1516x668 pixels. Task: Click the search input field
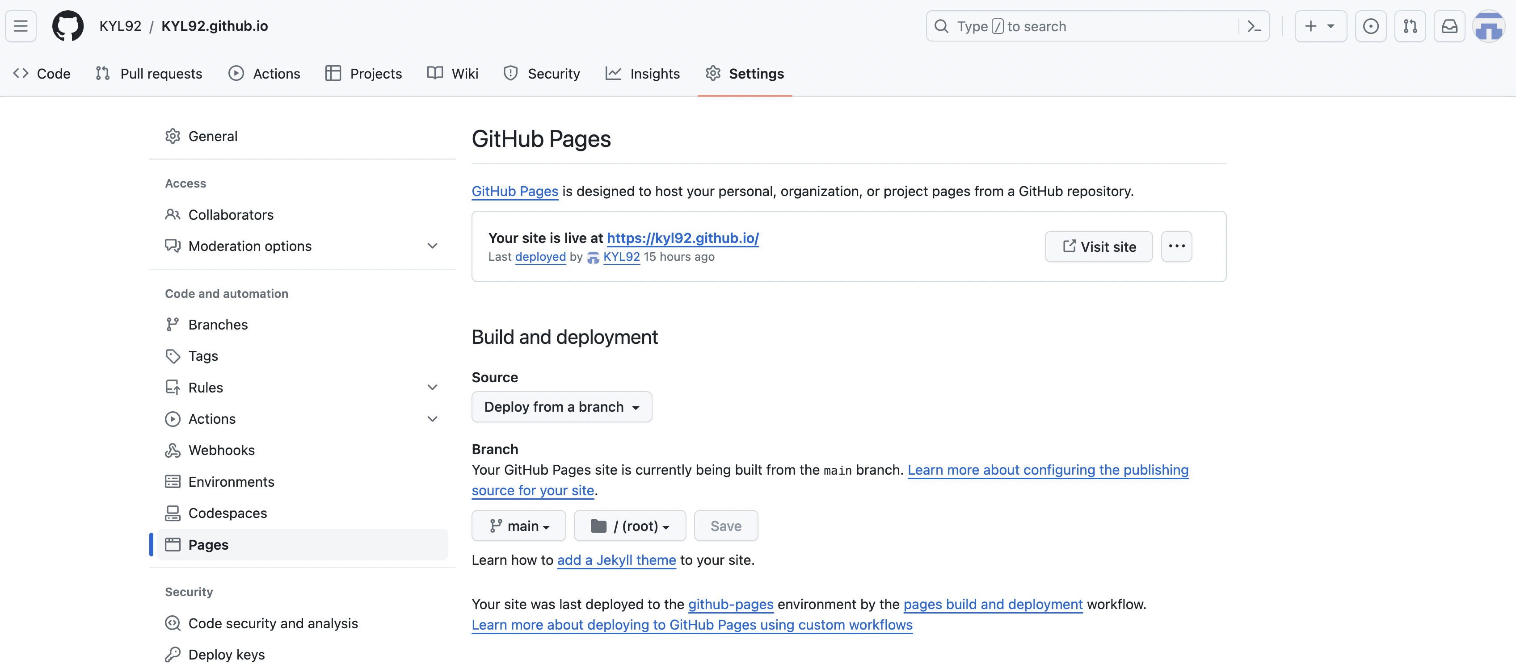(x=1098, y=26)
